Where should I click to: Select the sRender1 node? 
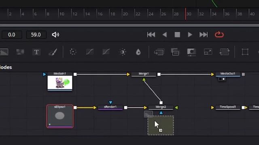point(110,107)
